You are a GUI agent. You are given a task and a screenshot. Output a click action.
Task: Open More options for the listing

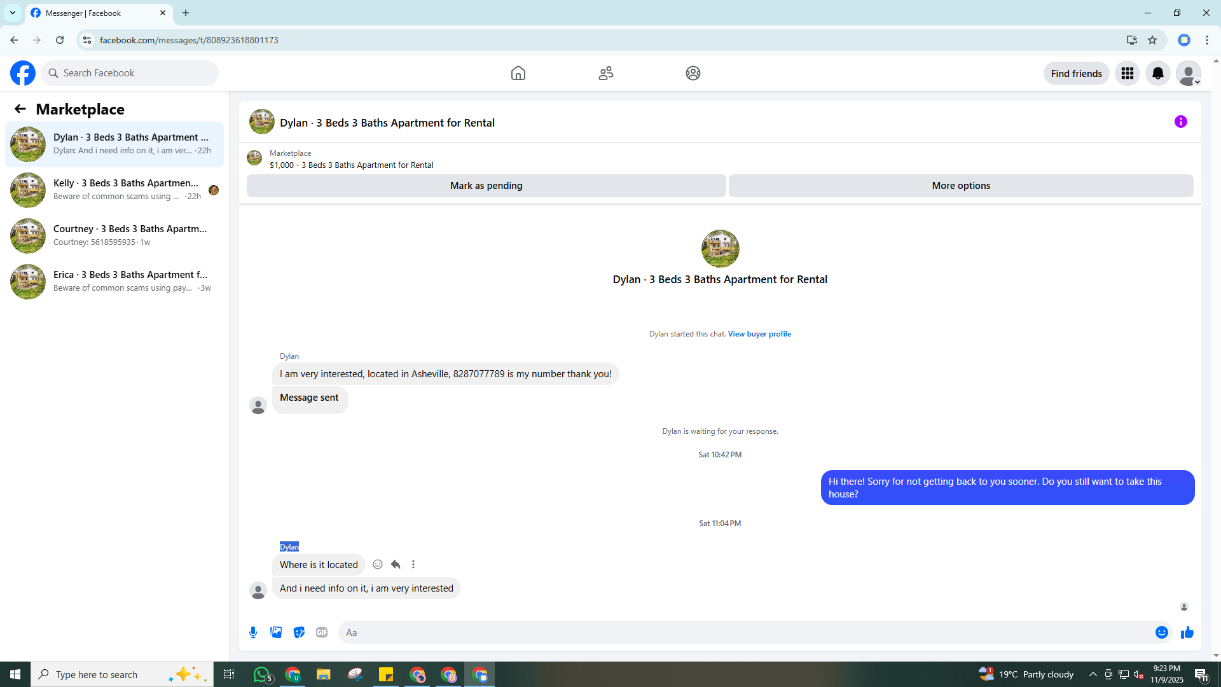(x=961, y=186)
